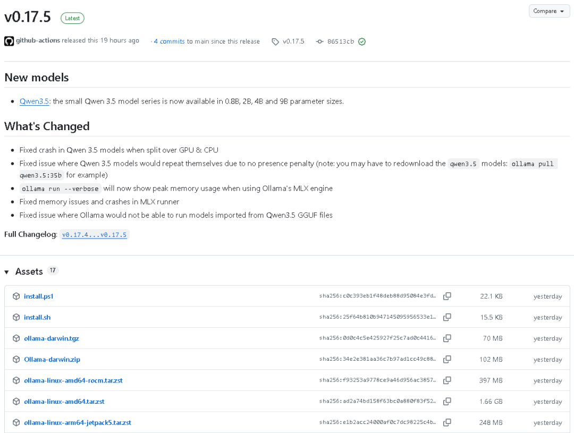
Task: Copy sha256 hash for install.sh
Action: pos(447,317)
